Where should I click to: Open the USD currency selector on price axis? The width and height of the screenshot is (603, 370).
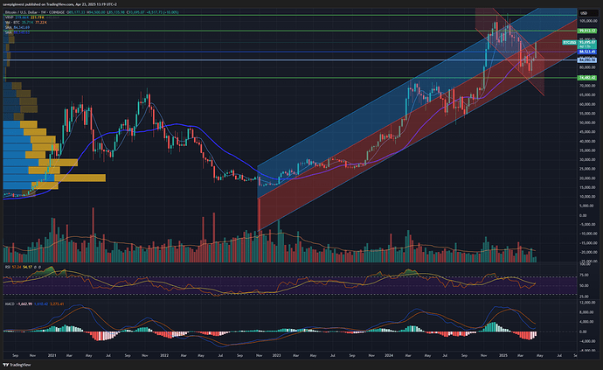(x=584, y=13)
